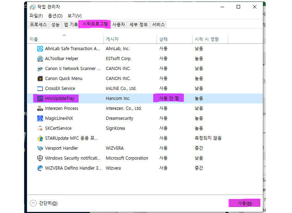292x213 pixels.
Task: Select the Veraport Handler name
Action: pyautogui.click(x=61, y=148)
